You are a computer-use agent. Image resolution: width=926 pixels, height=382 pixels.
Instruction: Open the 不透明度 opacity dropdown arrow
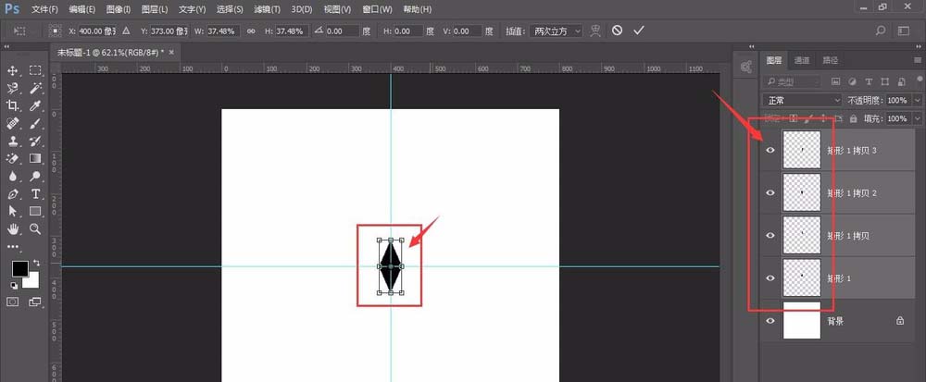(918, 99)
